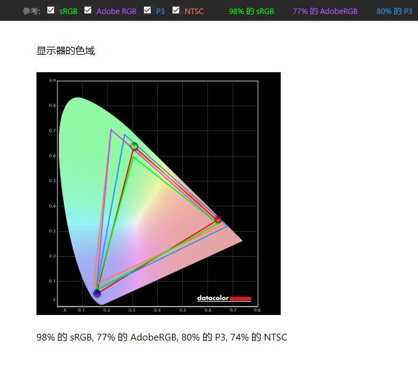Click the top vertex of purple AdobeRGB triangle
This screenshot has width=418, height=369.
click(111, 129)
